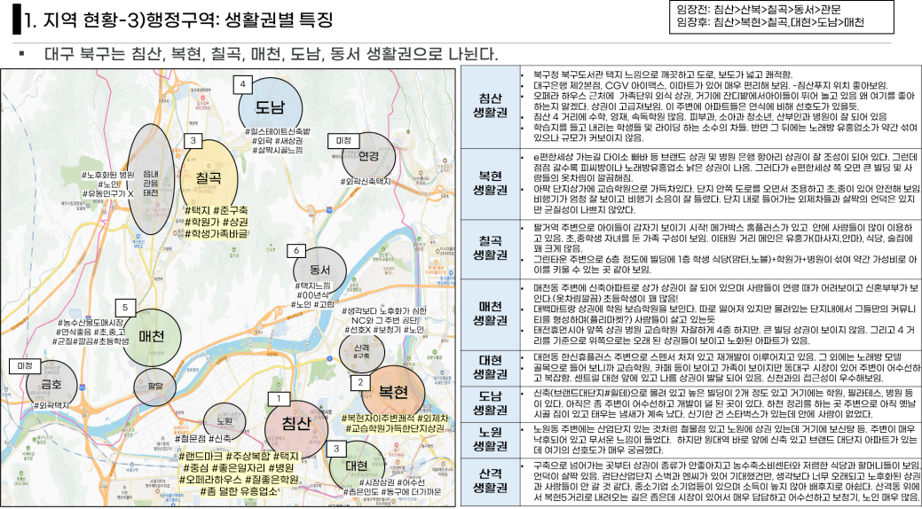Click the bullet beginning '팔거역 주변으로 아이들이'
922x509 pixels.
[x=723, y=238]
